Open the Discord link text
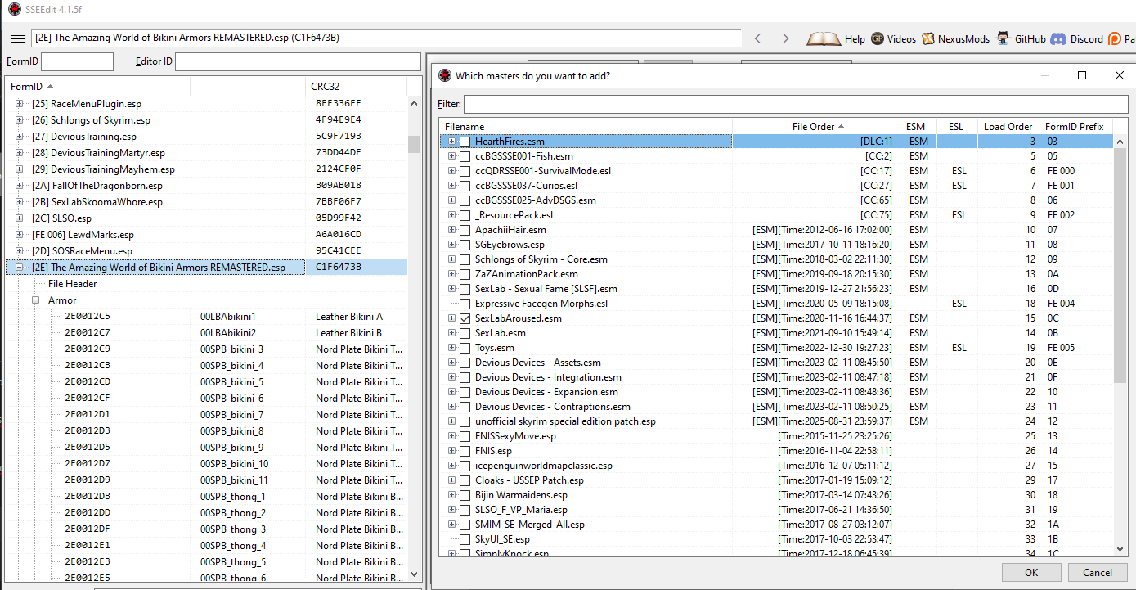 1086,39
